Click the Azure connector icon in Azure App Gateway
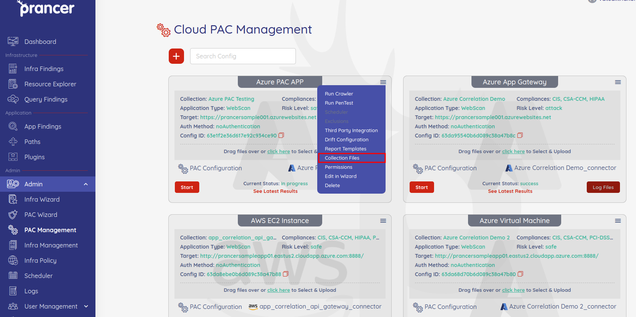The image size is (636, 317). click(509, 168)
